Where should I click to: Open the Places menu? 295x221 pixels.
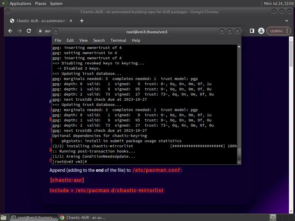tap(41, 3)
